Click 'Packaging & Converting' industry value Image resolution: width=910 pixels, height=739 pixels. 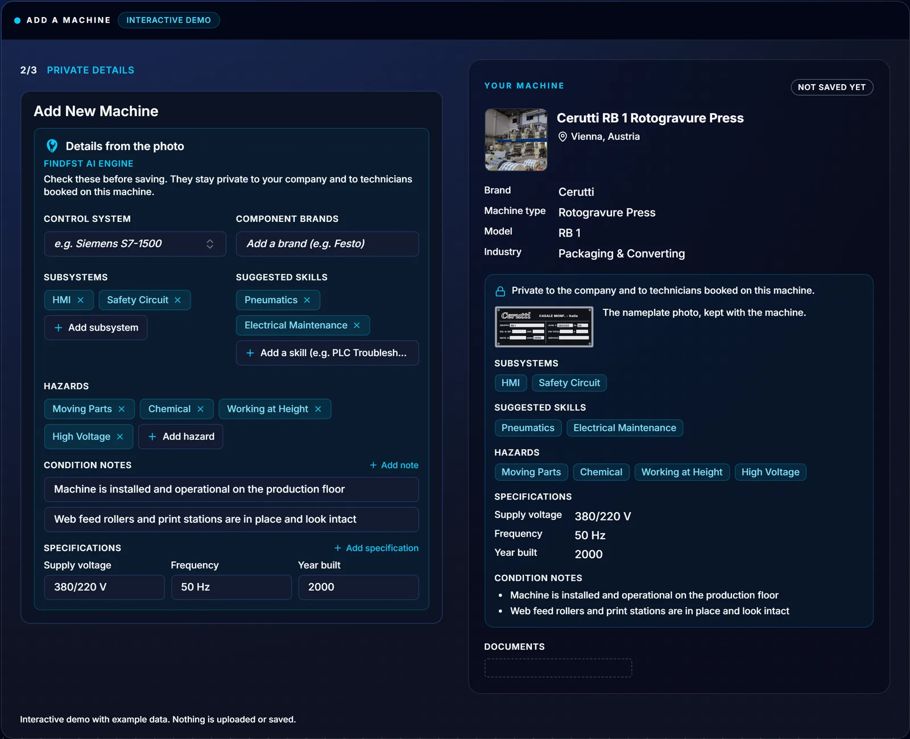point(622,254)
